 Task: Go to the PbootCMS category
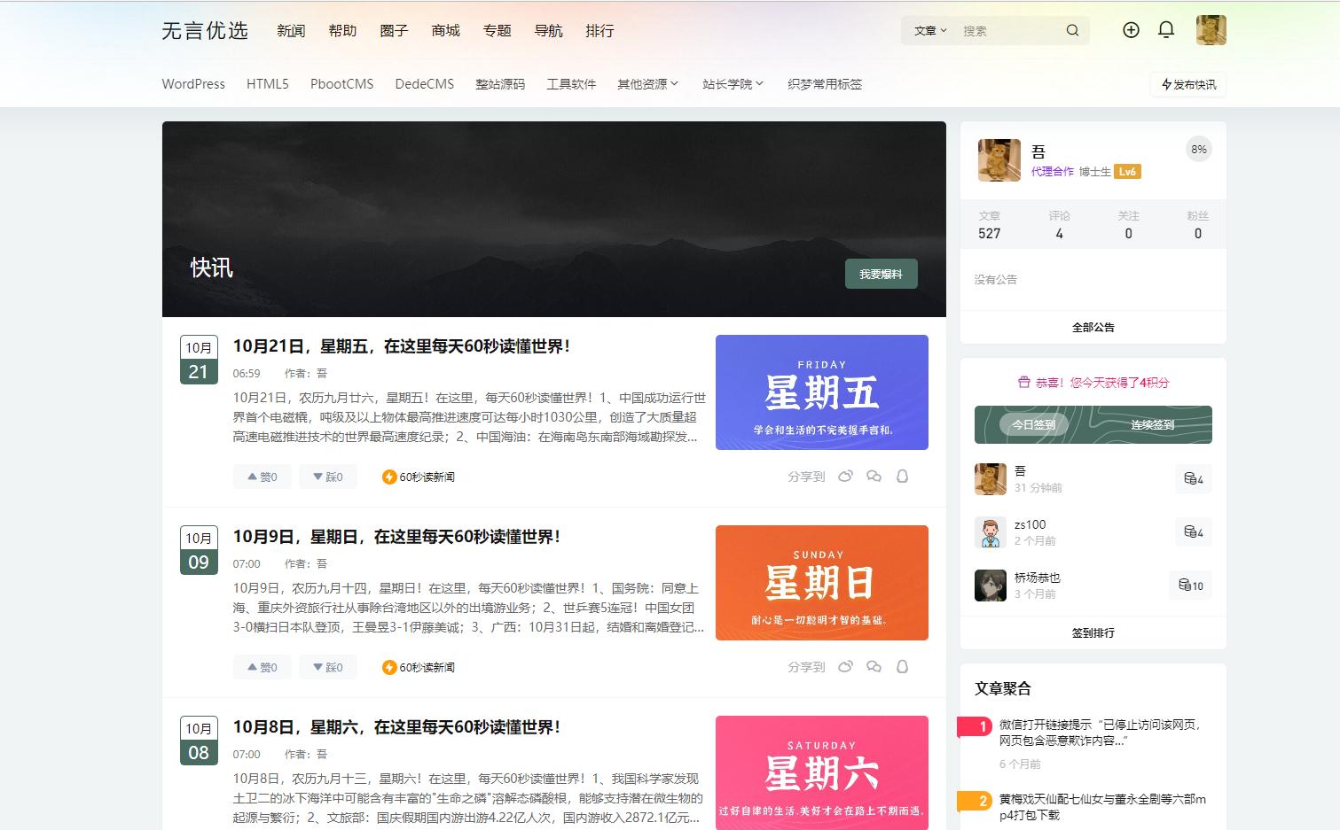click(341, 84)
